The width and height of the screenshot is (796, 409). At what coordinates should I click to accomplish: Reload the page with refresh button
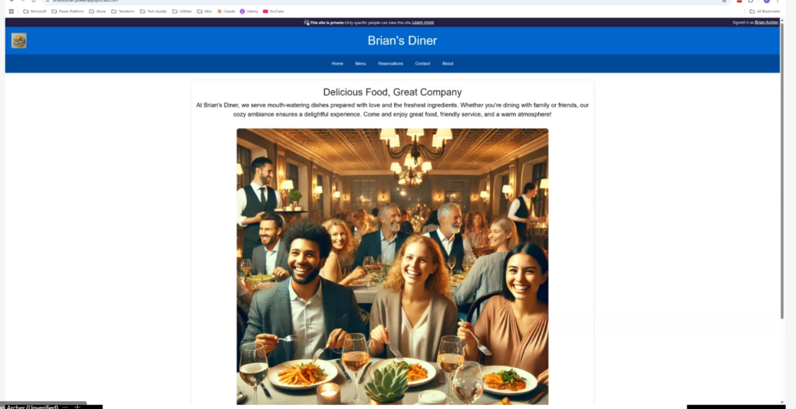pyautogui.click(x=33, y=1)
